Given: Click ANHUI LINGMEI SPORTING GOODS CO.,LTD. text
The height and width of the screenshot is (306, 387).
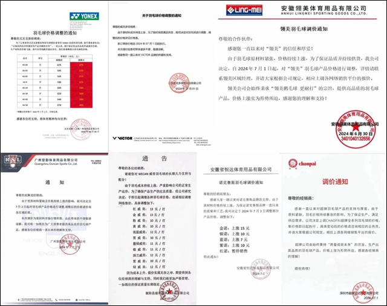Looking at the screenshot, I should (324, 13).
